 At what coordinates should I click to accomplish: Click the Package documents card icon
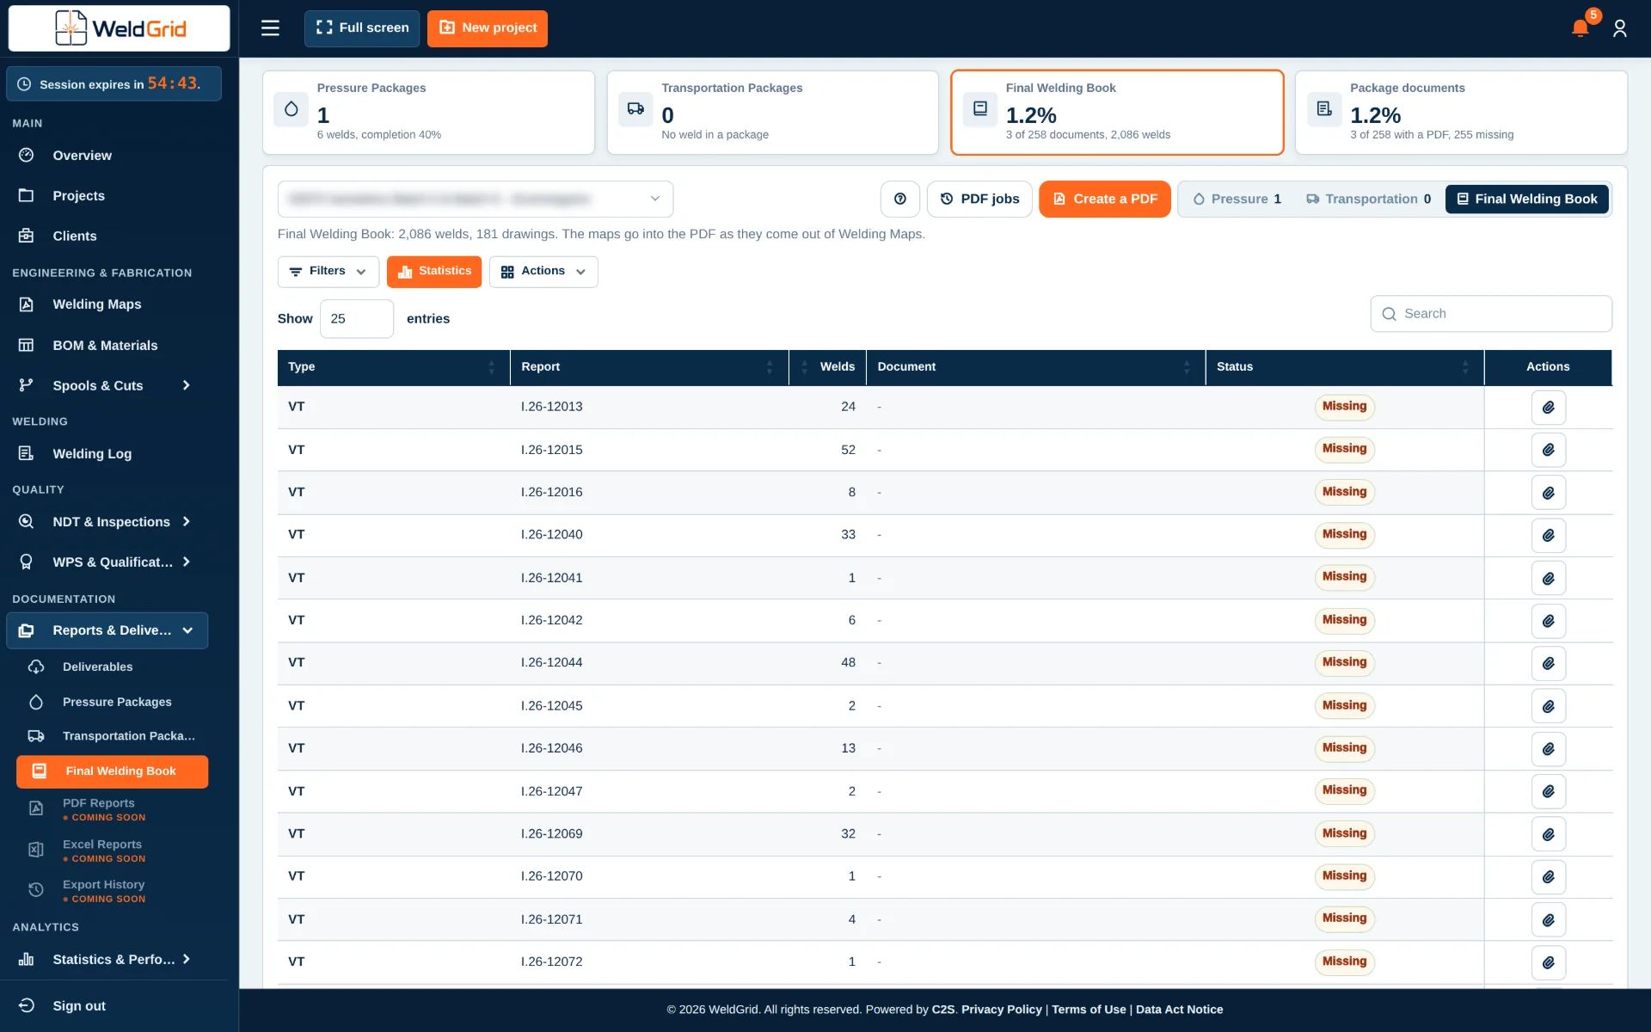(x=1324, y=109)
